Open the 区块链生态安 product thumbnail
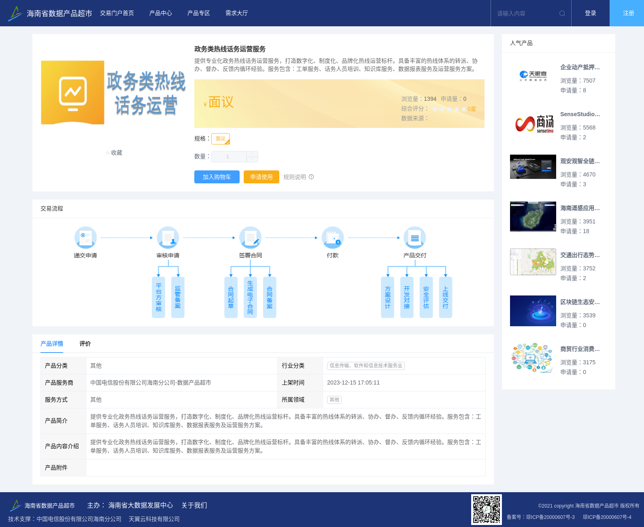This screenshot has width=644, height=527. [x=533, y=311]
